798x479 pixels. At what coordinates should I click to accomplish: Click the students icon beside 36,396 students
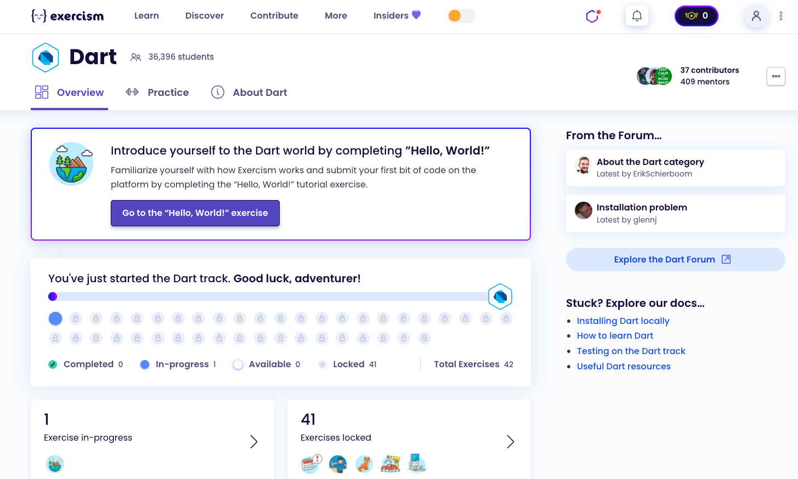pos(135,57)
